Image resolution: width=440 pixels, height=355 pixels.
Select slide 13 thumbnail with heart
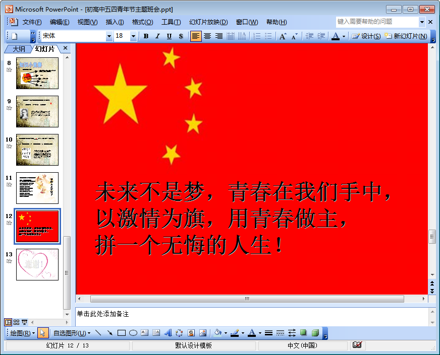(37, 264)
